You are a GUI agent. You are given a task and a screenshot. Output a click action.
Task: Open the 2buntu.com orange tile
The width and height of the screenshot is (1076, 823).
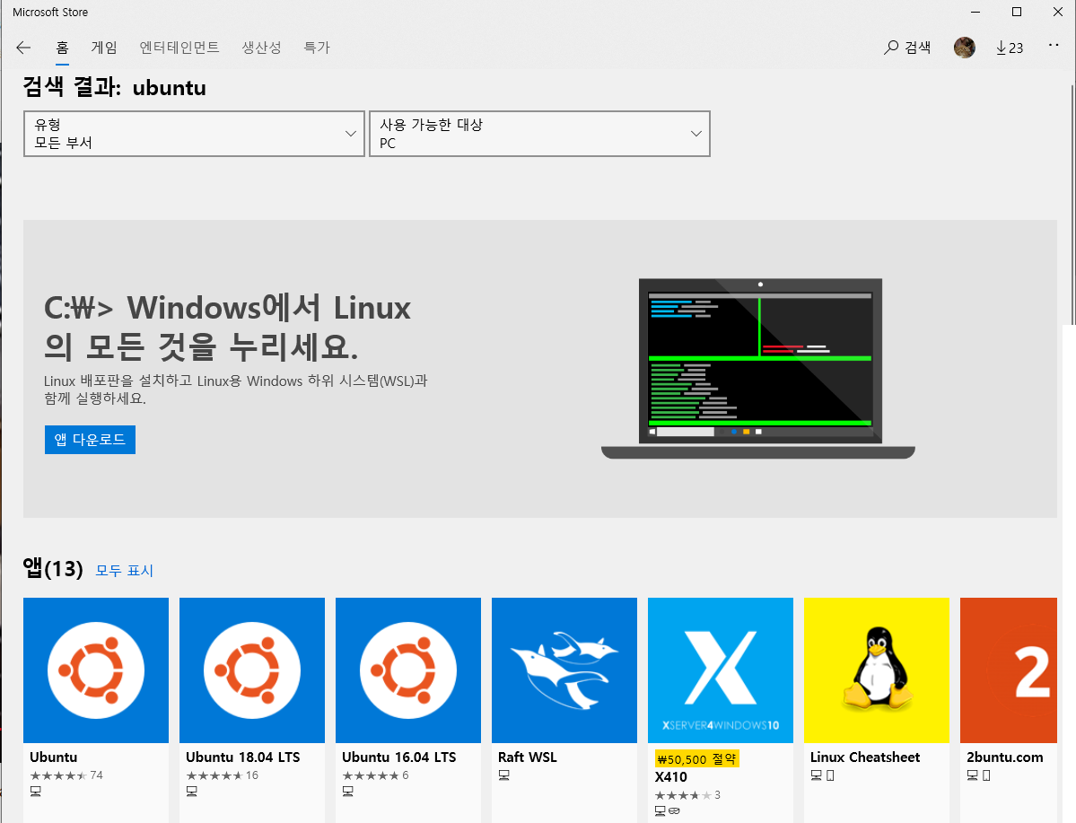click(x=1008, y=670)
